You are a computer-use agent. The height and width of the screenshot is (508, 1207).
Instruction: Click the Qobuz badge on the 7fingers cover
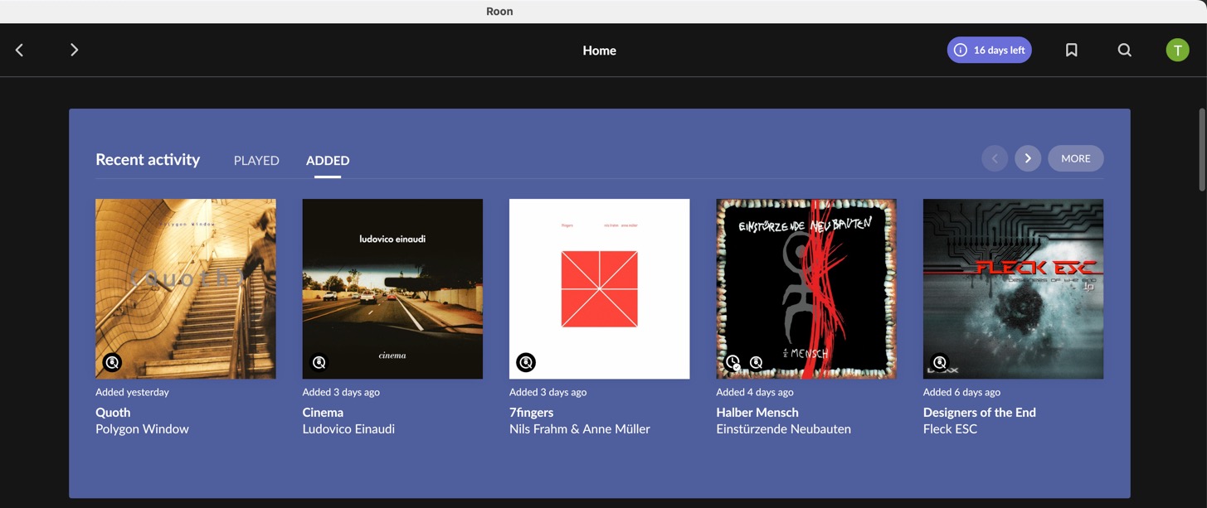[x=526, y=362]
